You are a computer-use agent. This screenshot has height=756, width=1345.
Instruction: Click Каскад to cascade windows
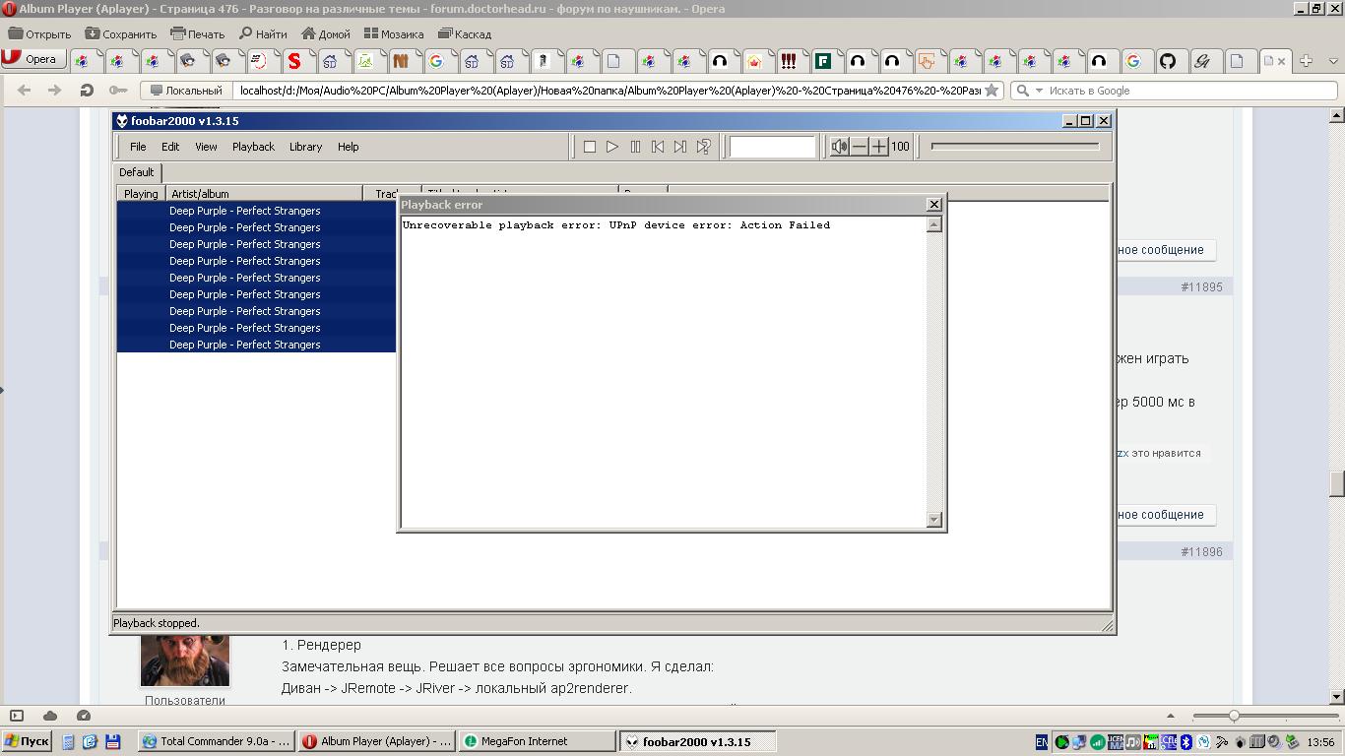464,33
